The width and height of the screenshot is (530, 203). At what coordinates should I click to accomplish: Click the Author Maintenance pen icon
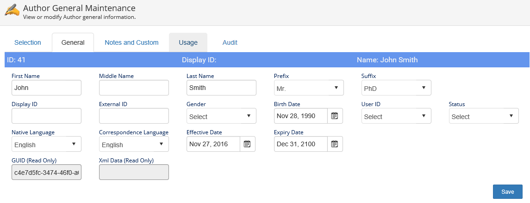[x=12, y=11]
